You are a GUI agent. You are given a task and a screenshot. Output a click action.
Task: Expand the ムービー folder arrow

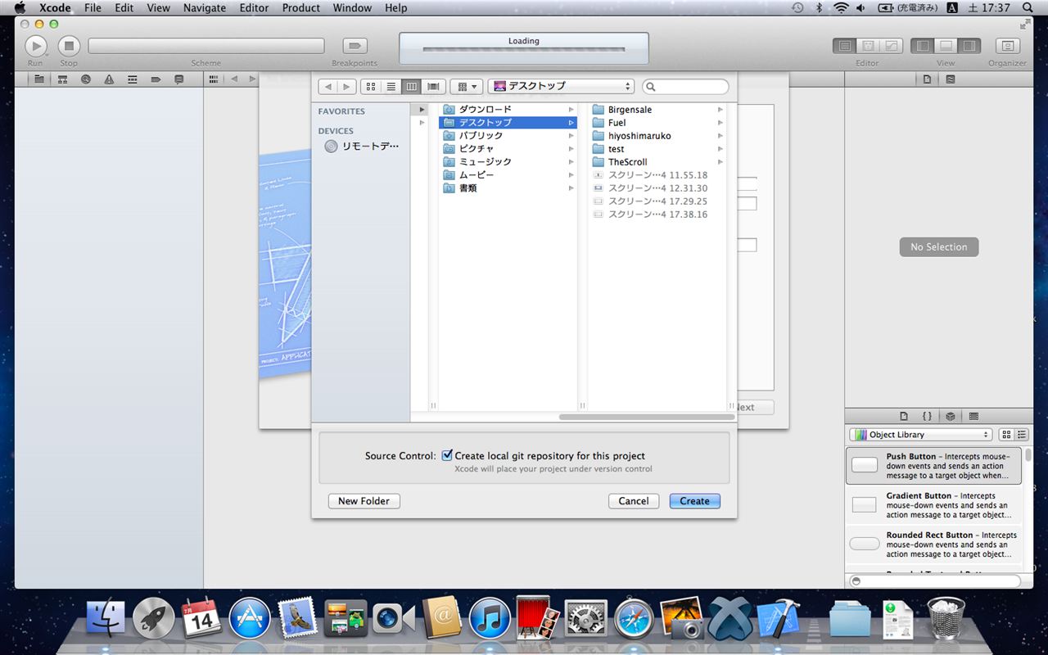click(x=571, y=174)
